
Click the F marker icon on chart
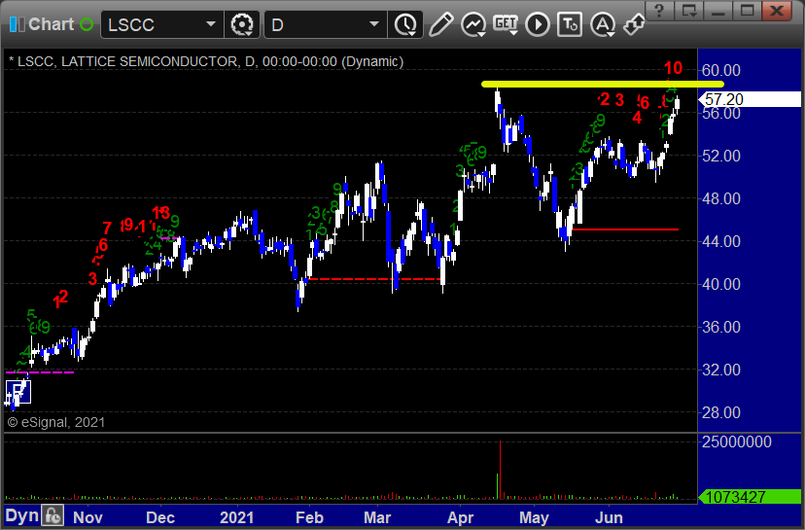coord(18,392)
